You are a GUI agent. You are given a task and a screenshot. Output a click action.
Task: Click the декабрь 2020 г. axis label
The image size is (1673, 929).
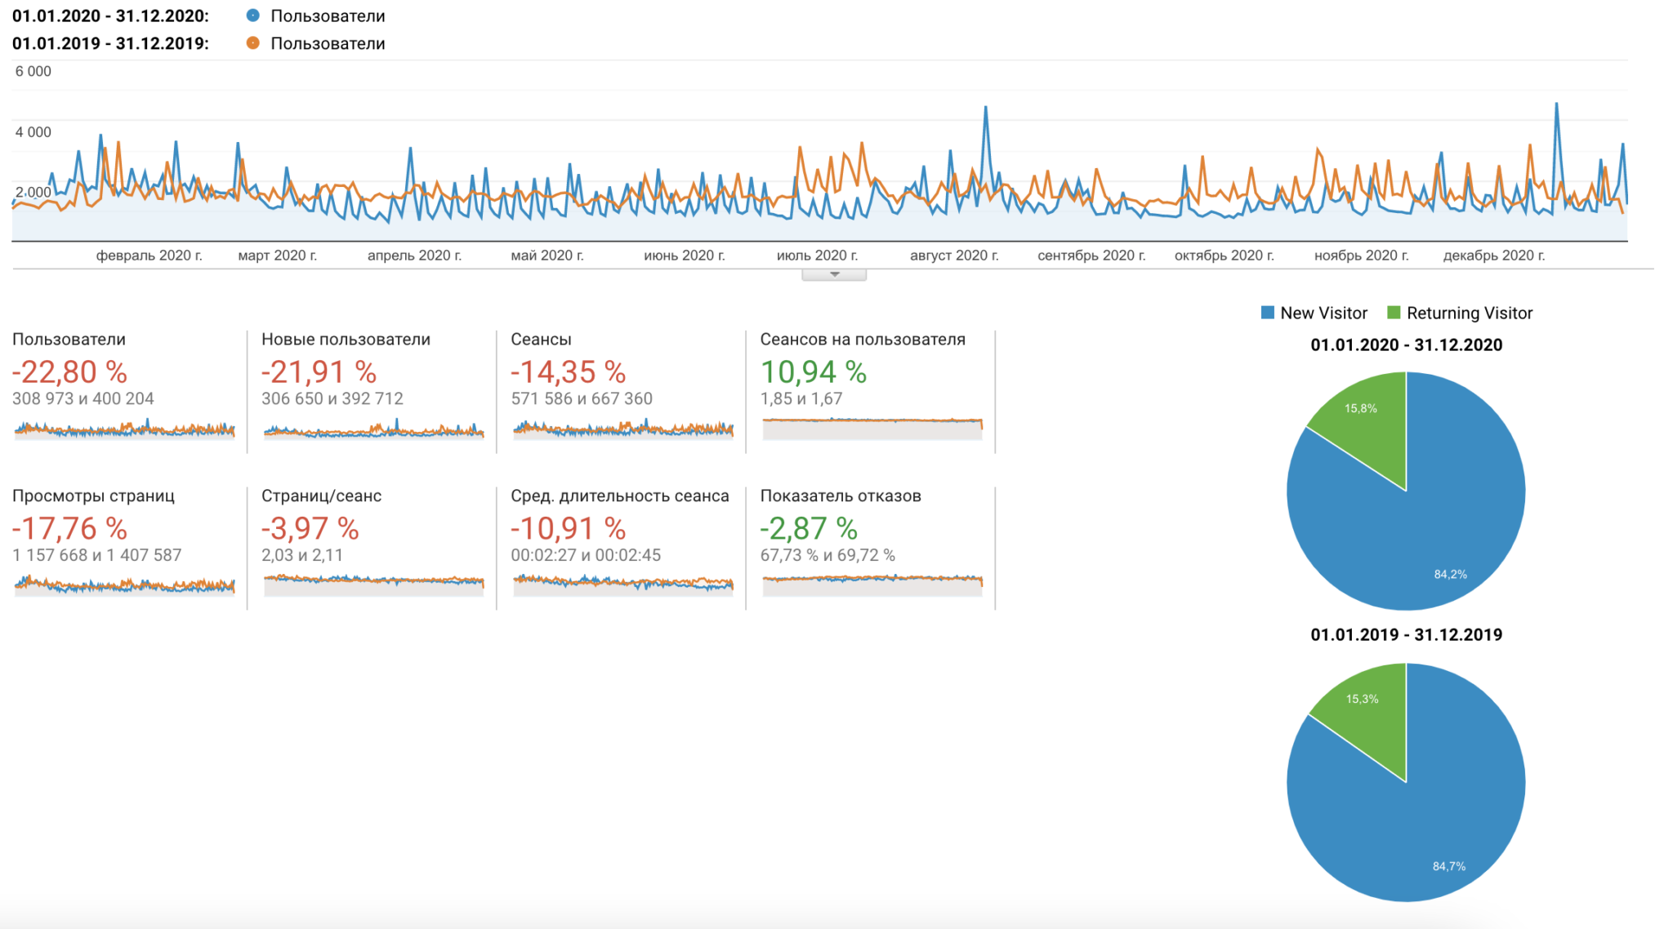coord(1493,256)
